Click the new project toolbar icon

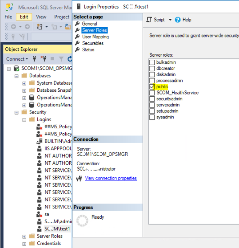tap(54, 27)
